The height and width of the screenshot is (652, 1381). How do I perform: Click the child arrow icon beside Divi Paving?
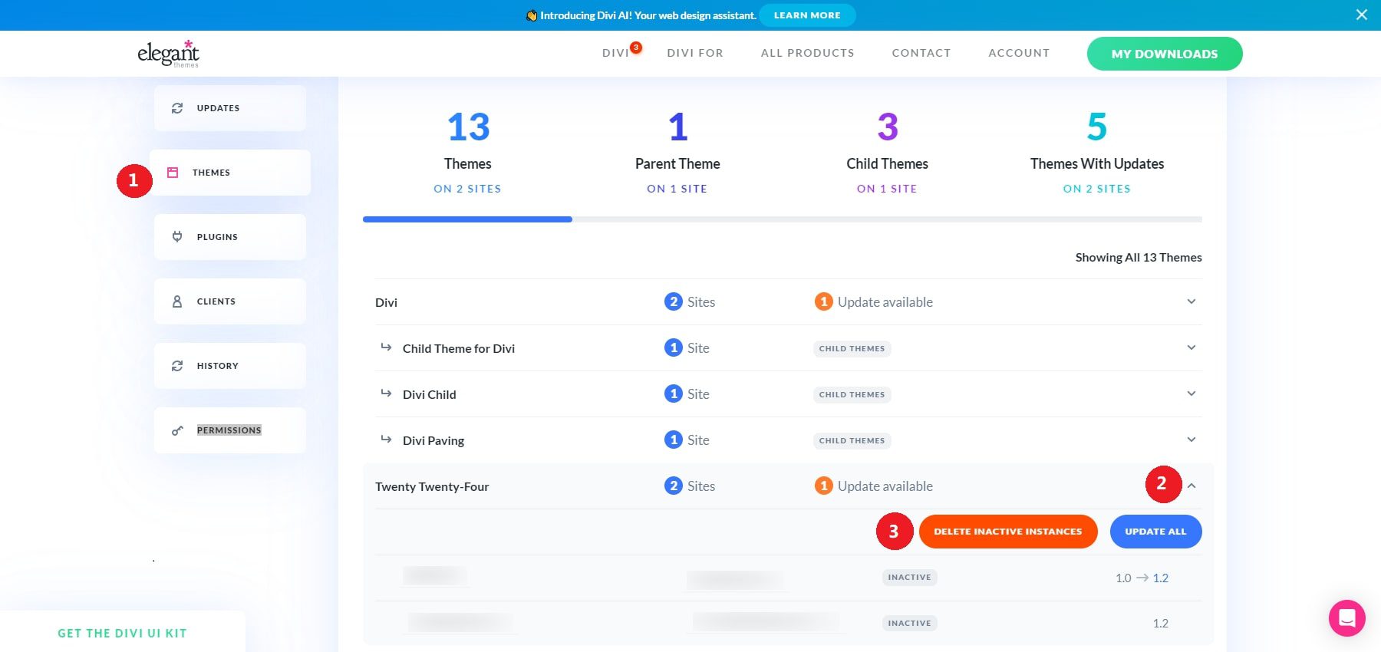pyautogui.click(x=386, y=439)
